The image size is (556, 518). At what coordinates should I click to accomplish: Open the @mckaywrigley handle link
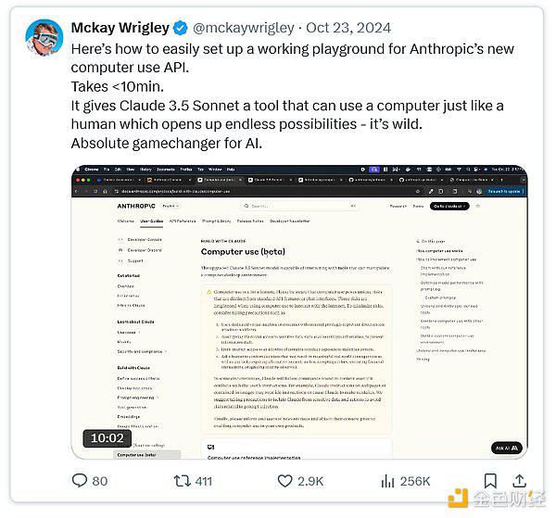click(243, 28)
